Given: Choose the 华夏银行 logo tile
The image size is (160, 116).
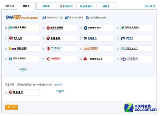Looking at the screenshot, I should point(61,59).
